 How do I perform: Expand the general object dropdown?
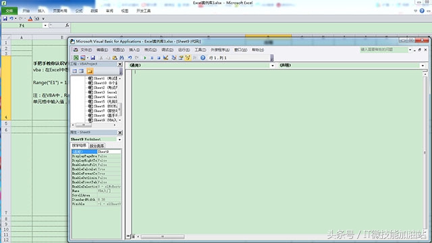(273, 65)
